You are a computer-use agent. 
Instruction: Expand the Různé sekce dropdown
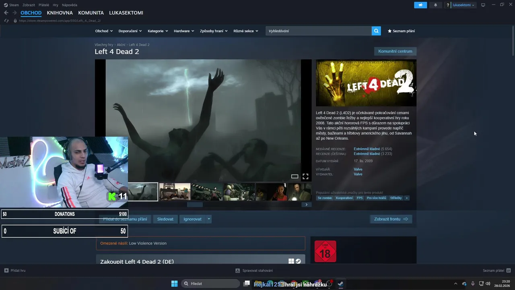246,31
